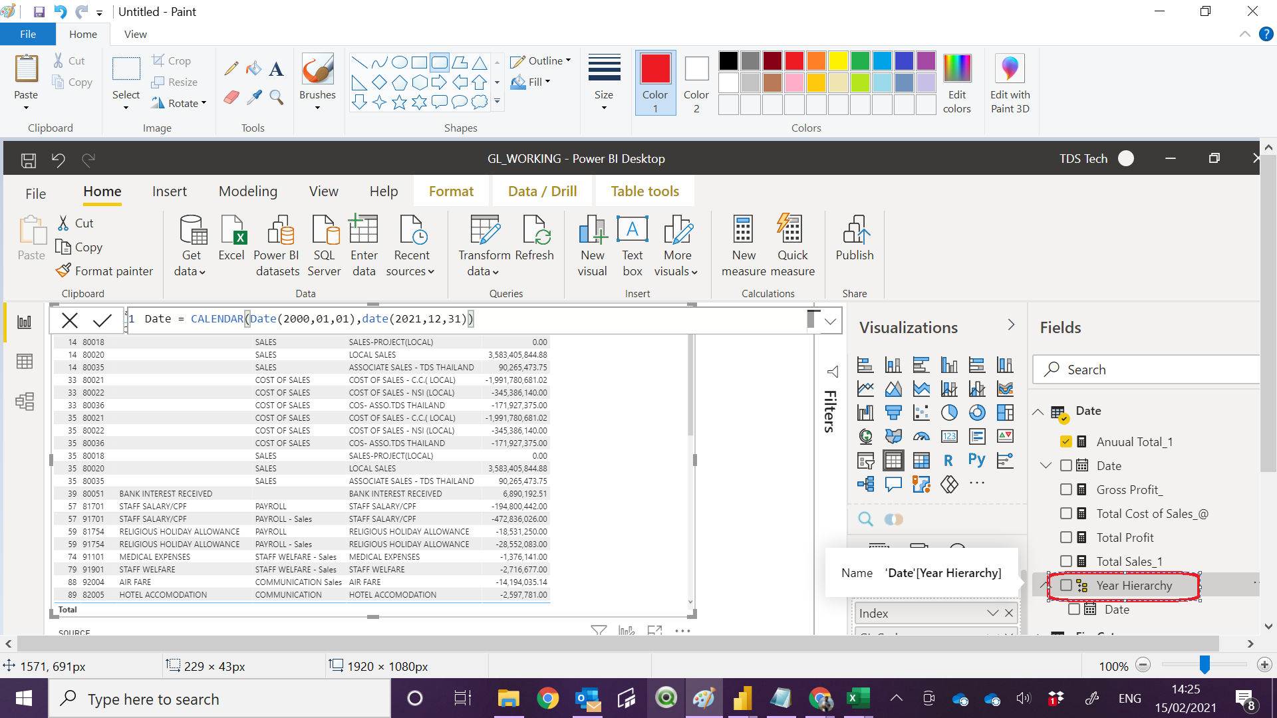Select the R script visual icon
Image resolution: width=1277 pixels, height=718 pixels.
949,460
